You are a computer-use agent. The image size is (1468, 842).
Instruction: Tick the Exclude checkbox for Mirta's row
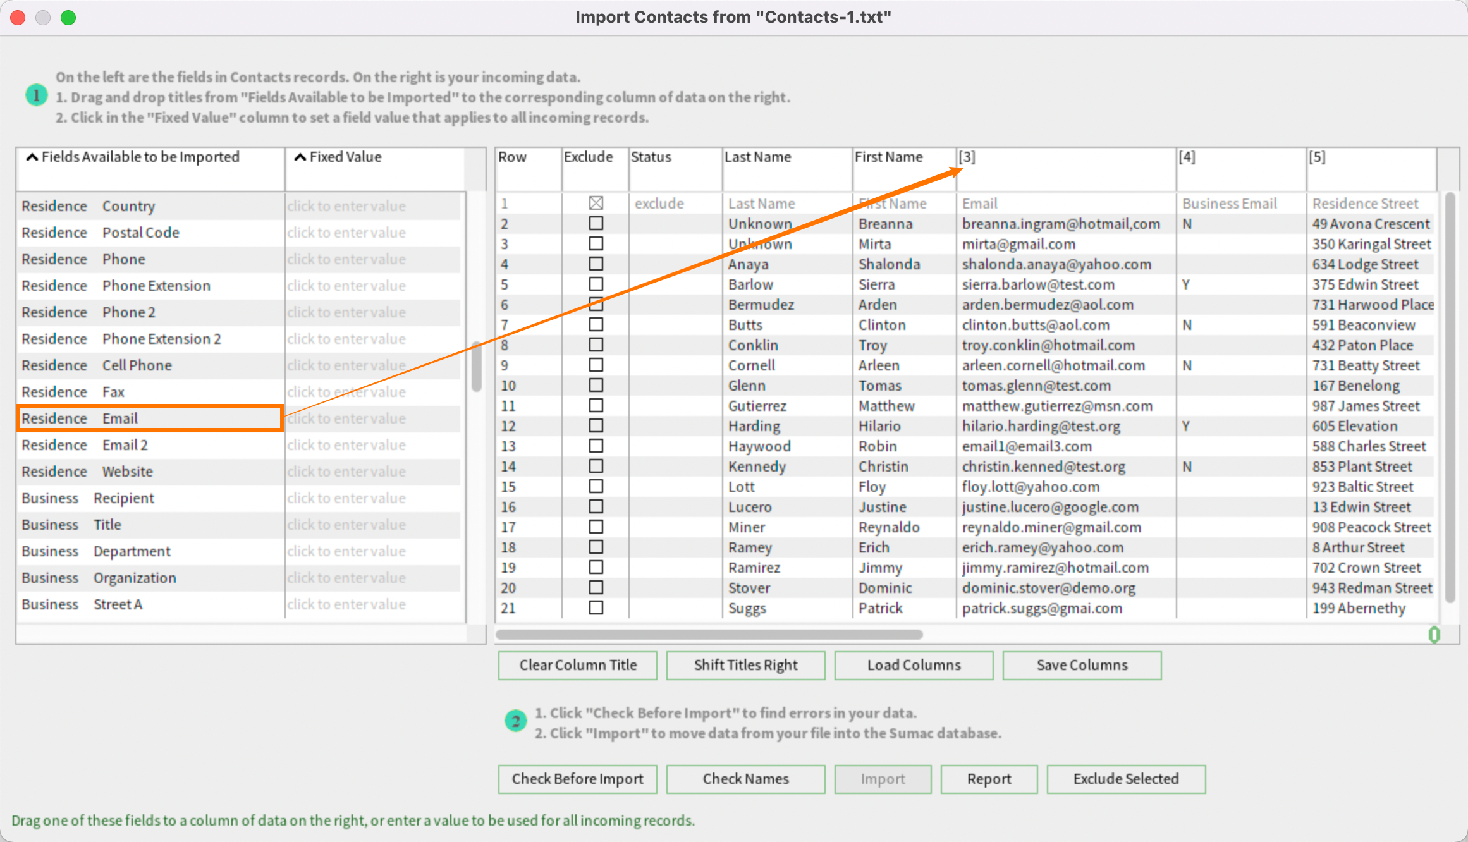point(596,243)
